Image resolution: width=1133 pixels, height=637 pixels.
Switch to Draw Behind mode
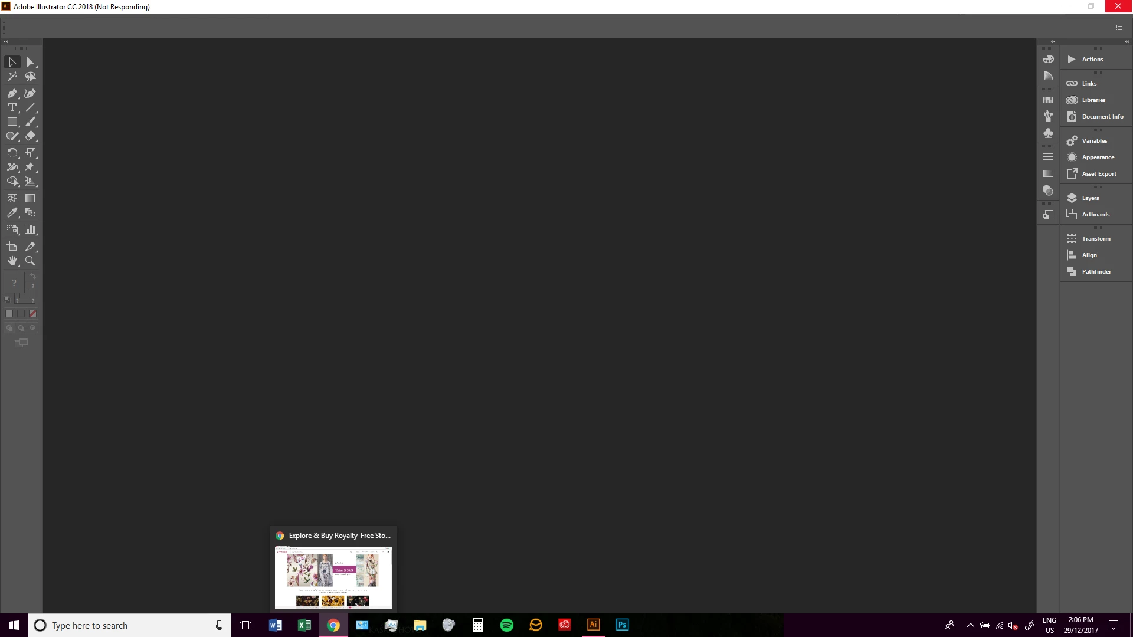pos(21,328)
